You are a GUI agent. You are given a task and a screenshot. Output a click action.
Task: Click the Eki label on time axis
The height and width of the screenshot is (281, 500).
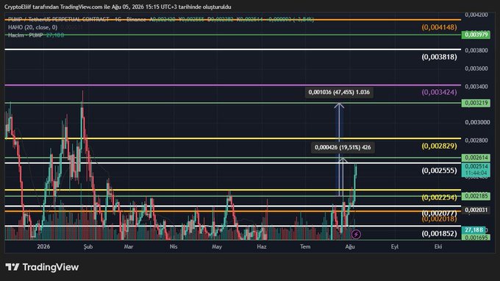pos(438,246)
